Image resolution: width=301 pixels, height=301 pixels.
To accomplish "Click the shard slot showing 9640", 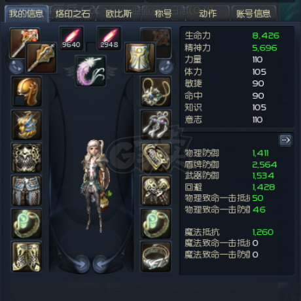I will (71, 39).
